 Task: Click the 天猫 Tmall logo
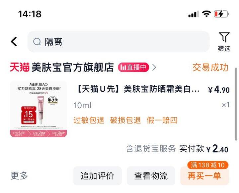[x=20, y=67]
